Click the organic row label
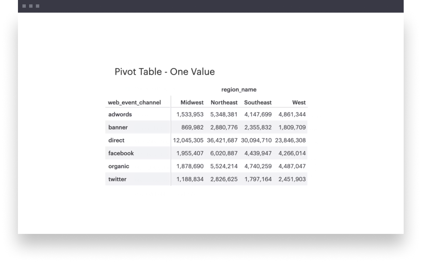The width and height of the screenshot is (422, 263). point(119,166)
